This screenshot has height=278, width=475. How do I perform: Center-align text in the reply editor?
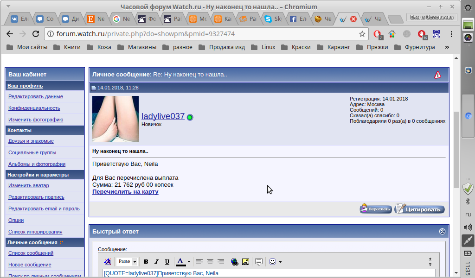[210, 262]
